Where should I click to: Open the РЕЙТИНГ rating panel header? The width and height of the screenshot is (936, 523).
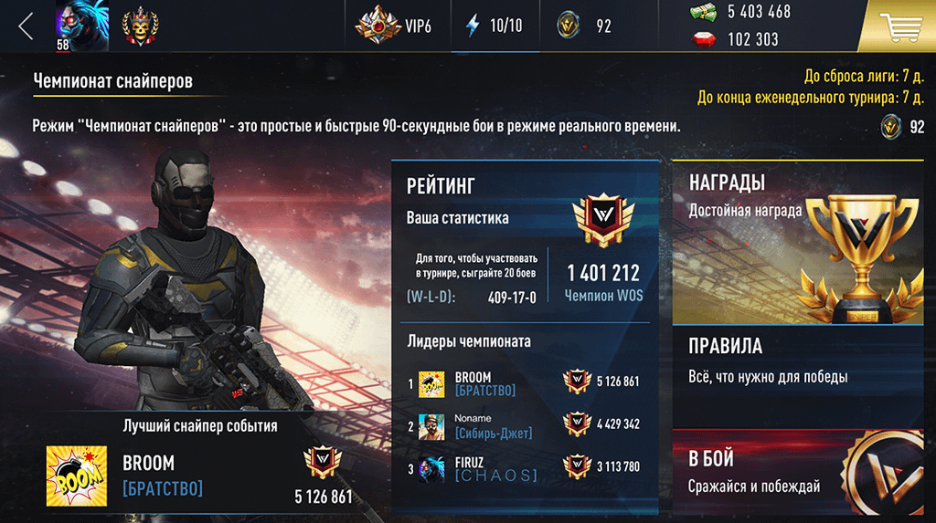441,187
